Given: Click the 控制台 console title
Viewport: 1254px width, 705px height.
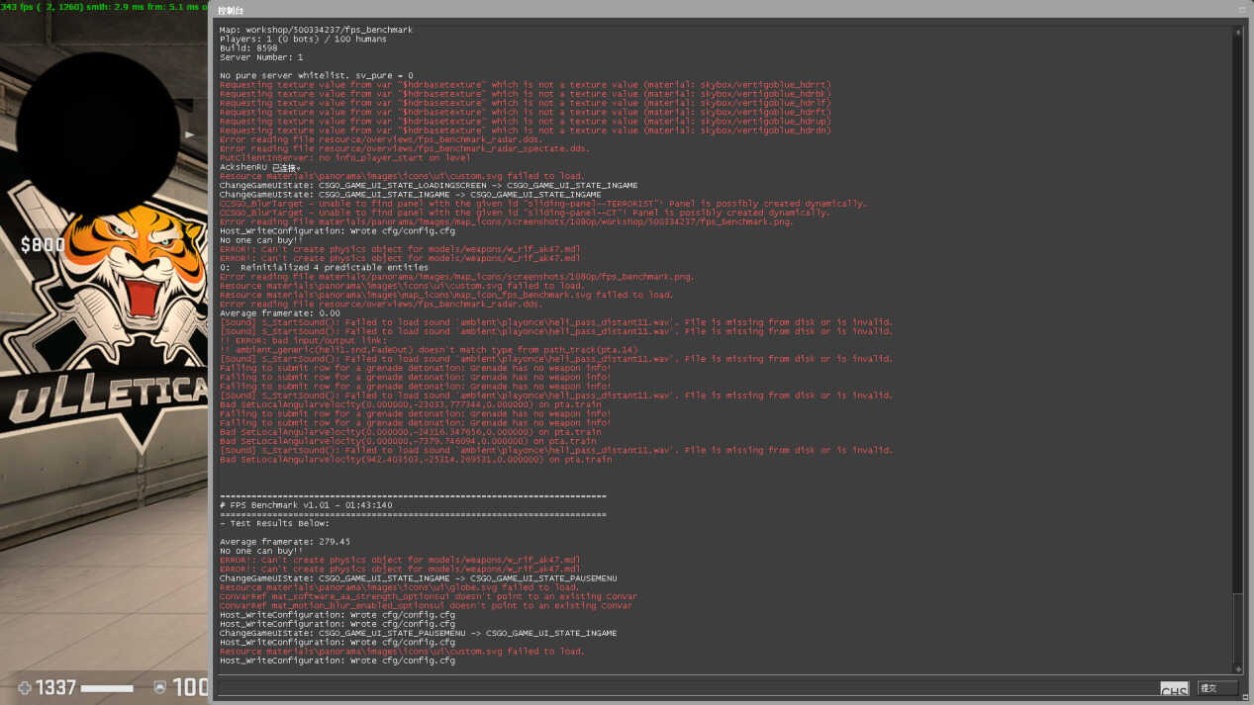Looking at the screenshot, I should (231, 10).
